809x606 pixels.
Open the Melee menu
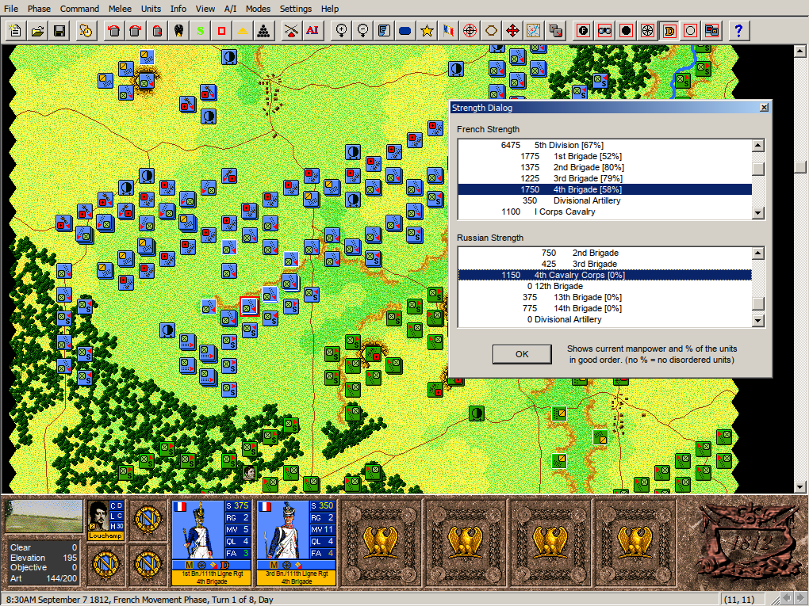(x=120, y=9)
